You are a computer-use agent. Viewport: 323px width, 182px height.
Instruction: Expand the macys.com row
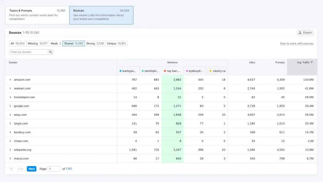(x=10, y=159)
